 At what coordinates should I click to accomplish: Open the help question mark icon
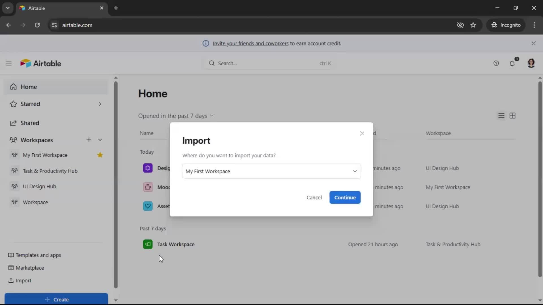point(496,63)
